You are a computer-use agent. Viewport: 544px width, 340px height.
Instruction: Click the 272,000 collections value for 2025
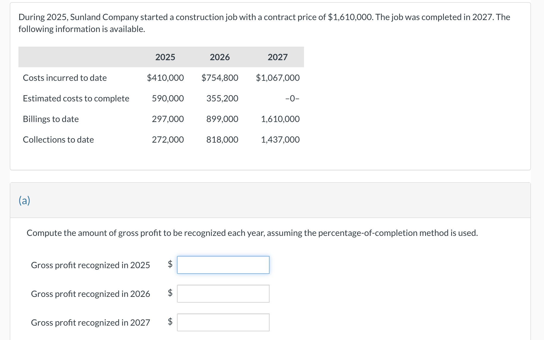167,139
